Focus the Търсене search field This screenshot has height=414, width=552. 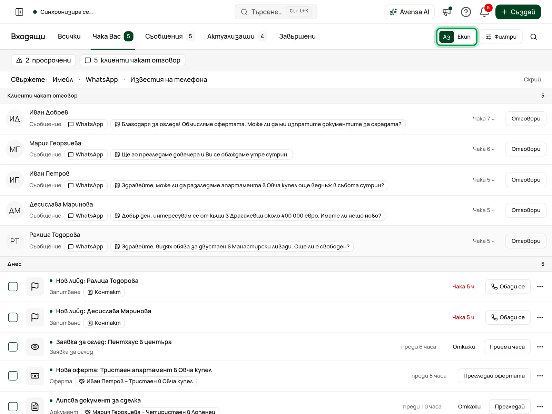click(276, 12)
